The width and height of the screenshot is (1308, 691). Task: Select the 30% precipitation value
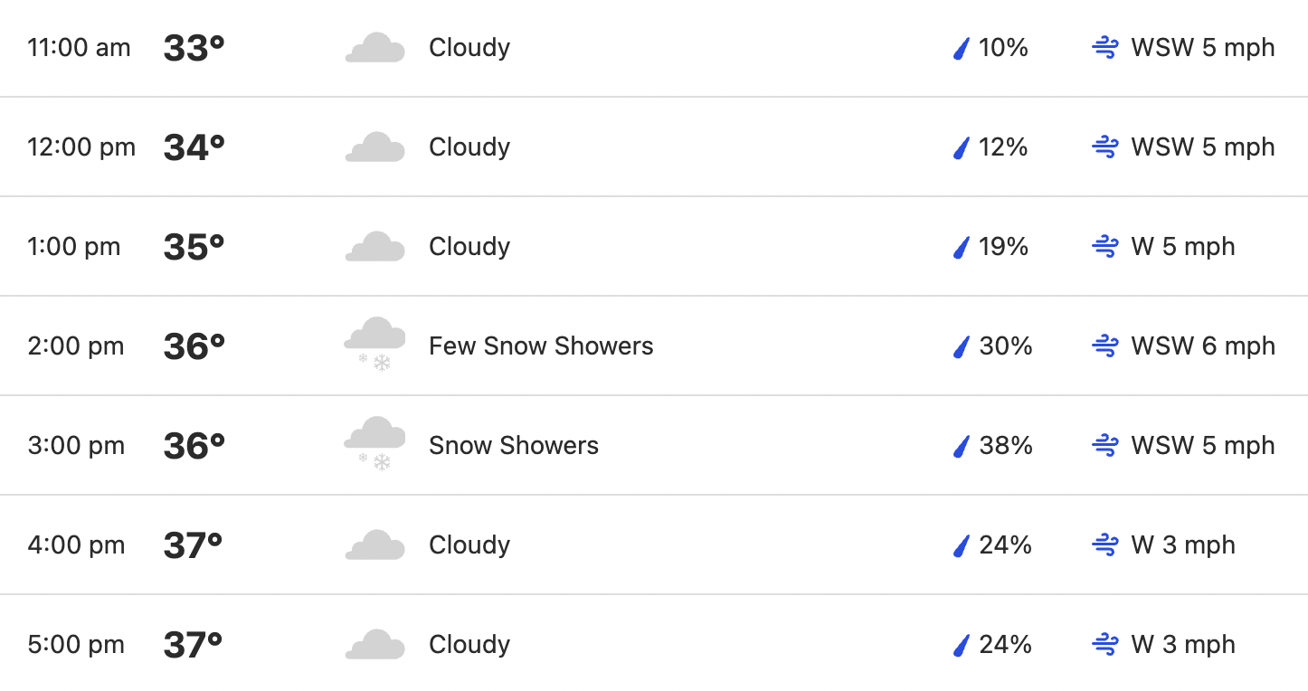pyautogui.click(x=1006, y=345)
